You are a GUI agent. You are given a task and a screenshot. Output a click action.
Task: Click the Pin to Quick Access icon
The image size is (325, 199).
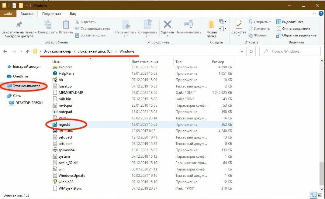(19, 24)
